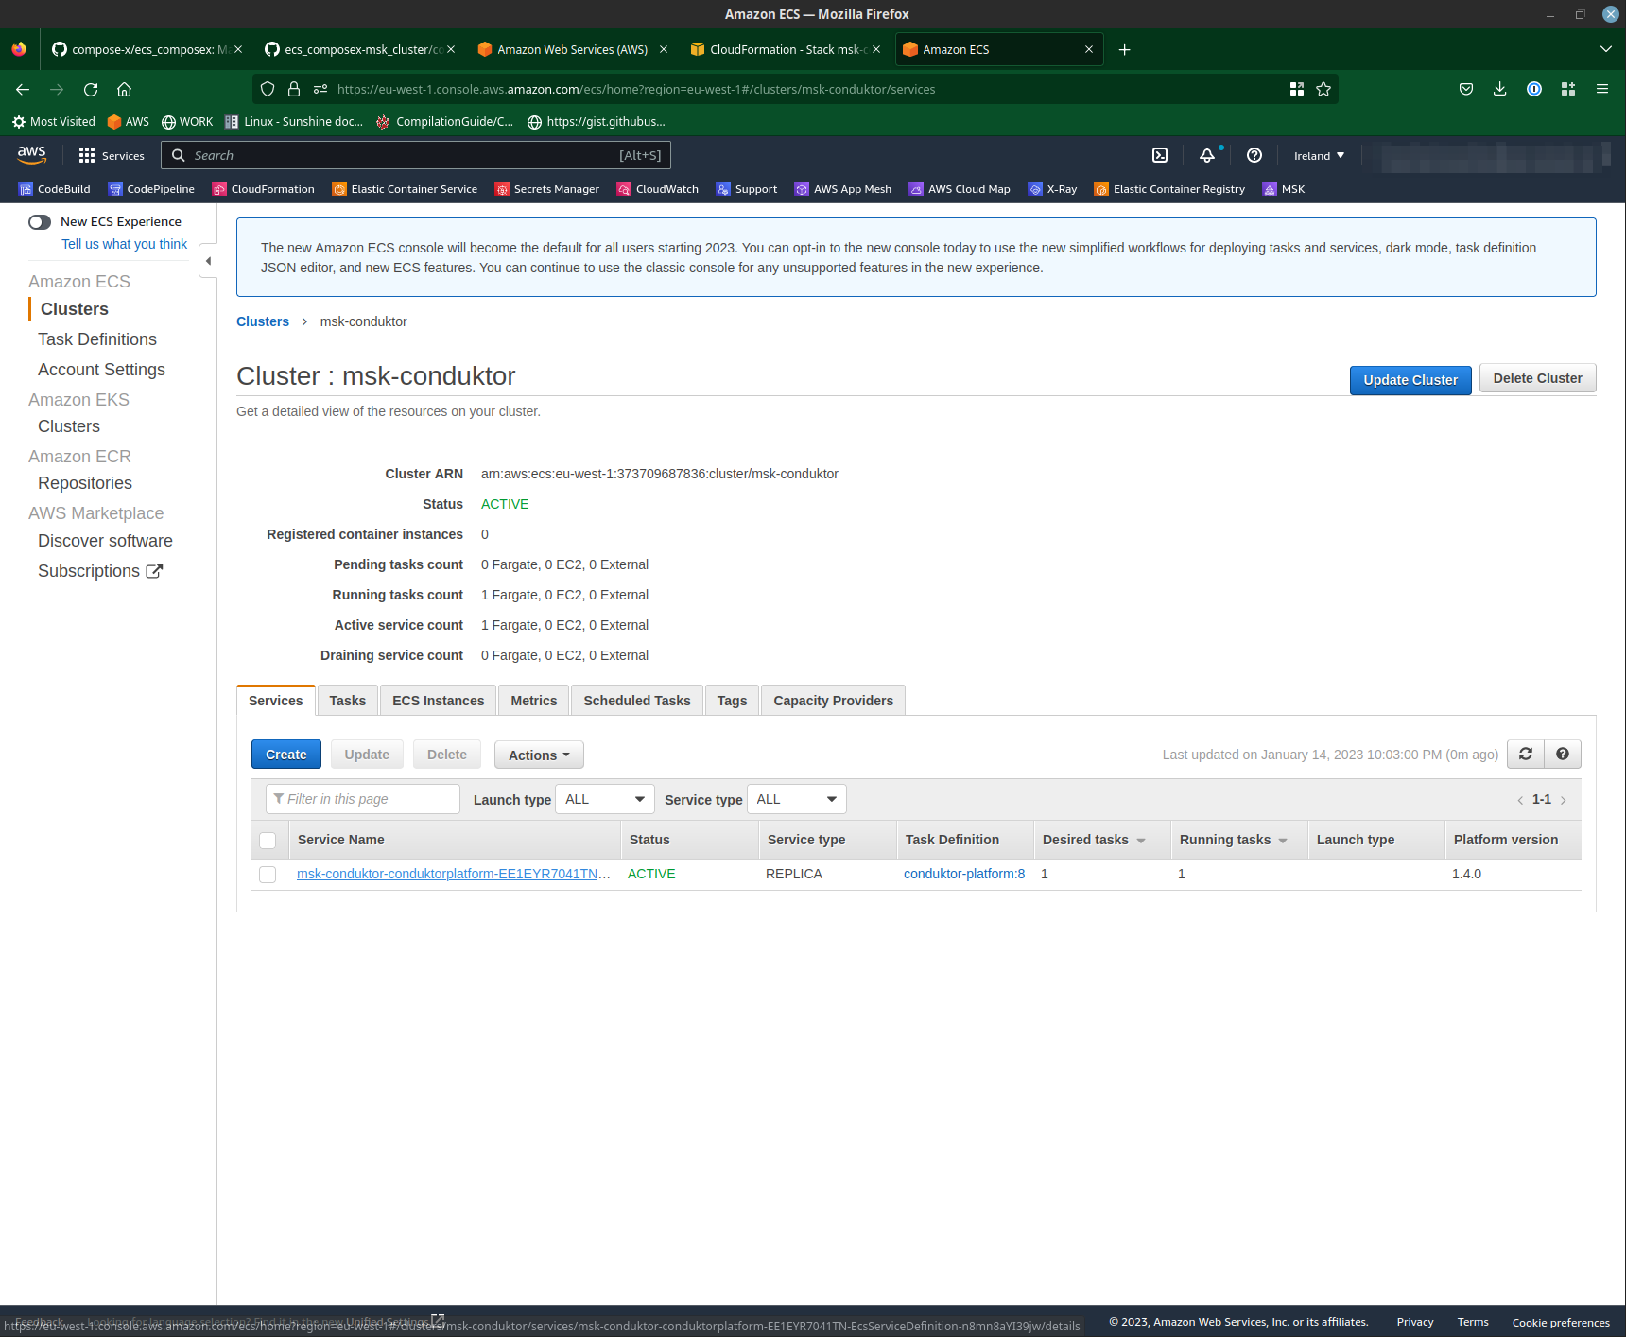
Task: Open services table help icon
Action: pos(1563,754)
